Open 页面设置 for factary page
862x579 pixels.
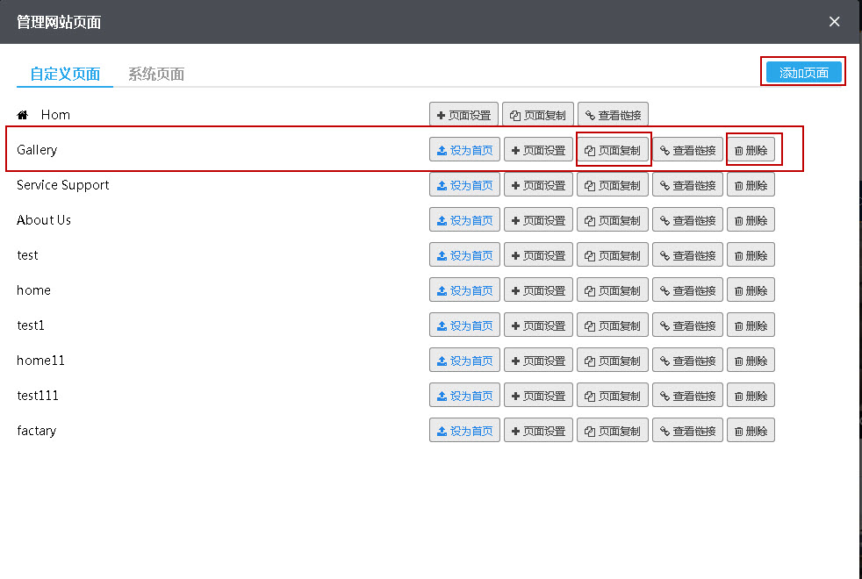coord(538,431)
